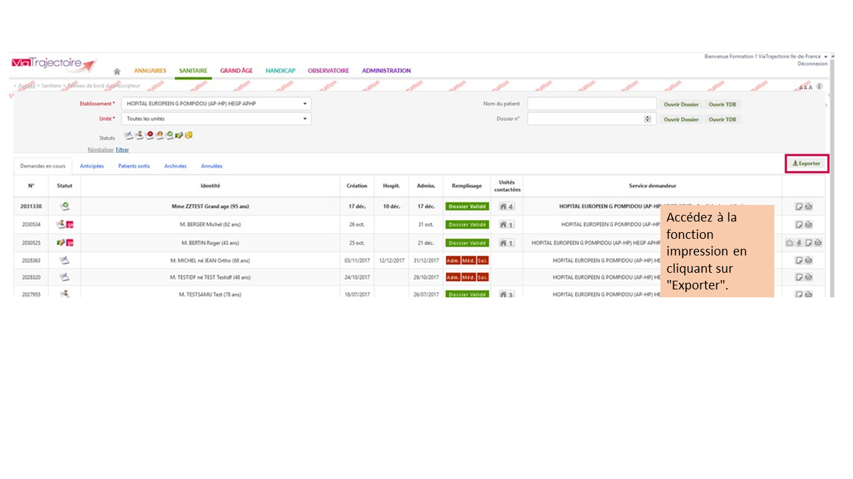Toggle the red-circle status filter icon
The width and height of the screenshot is (853, 479).
pyautogui.click(x=149, y=136)
